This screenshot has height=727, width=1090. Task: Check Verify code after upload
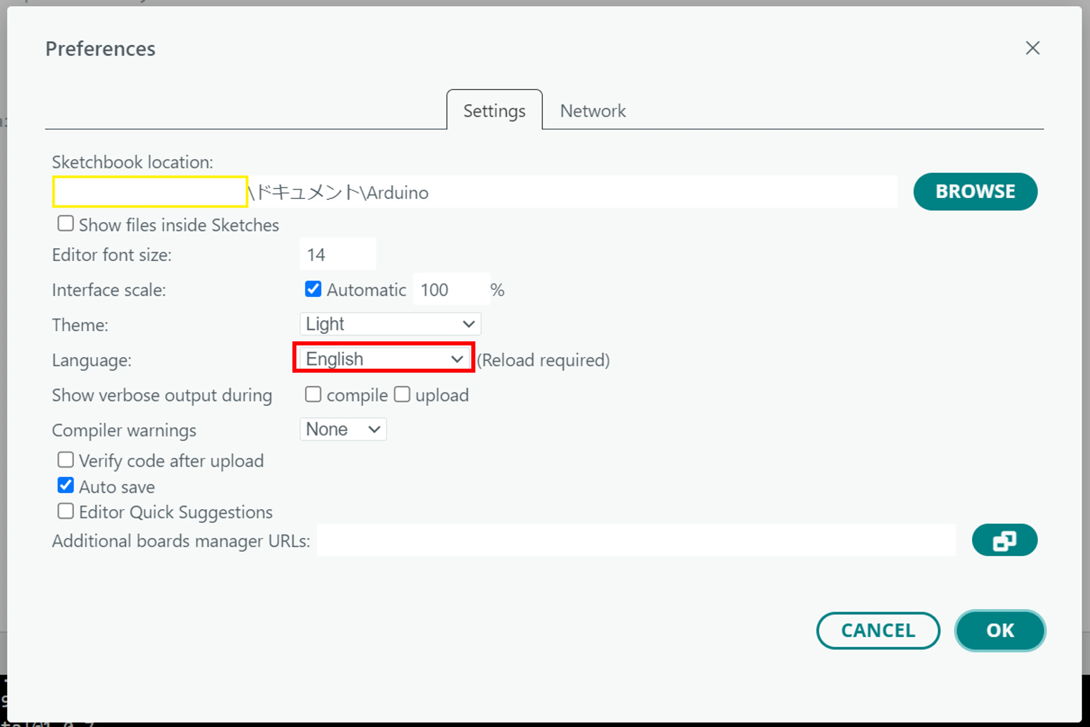[x=66, y=460]
